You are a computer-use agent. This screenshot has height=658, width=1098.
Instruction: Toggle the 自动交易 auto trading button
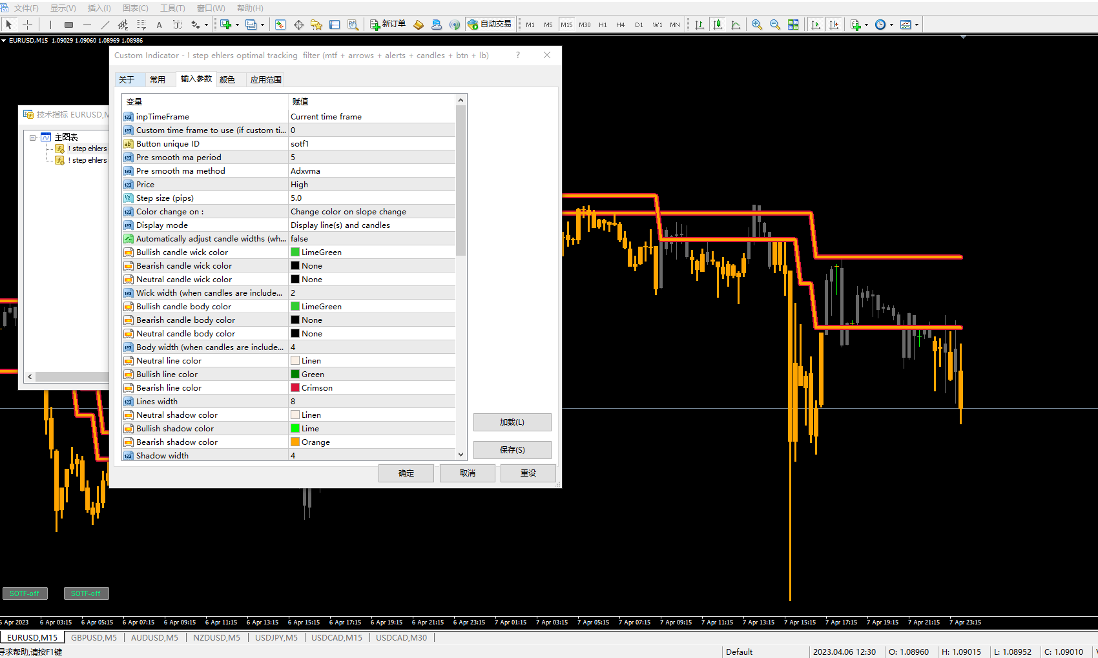[490, 25]
